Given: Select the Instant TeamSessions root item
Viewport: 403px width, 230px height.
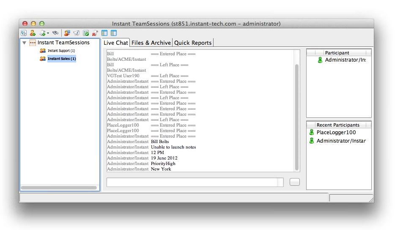Looking at the screenshot, I should (63, 43).
